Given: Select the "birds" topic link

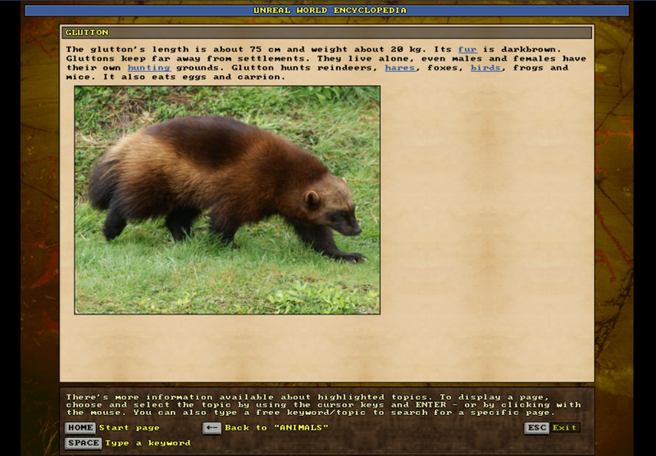Looking at the screenshot, I should pyautogui.click(x=485, y=67).
